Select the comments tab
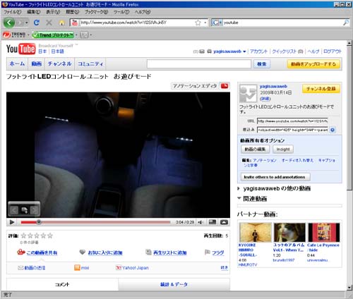The width and height of the screenshot is (353, 299). 62,284
